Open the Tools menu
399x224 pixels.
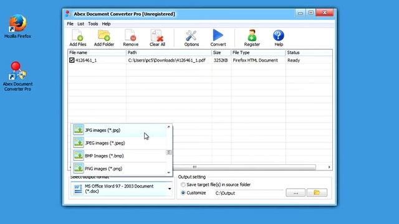point(93,24)
